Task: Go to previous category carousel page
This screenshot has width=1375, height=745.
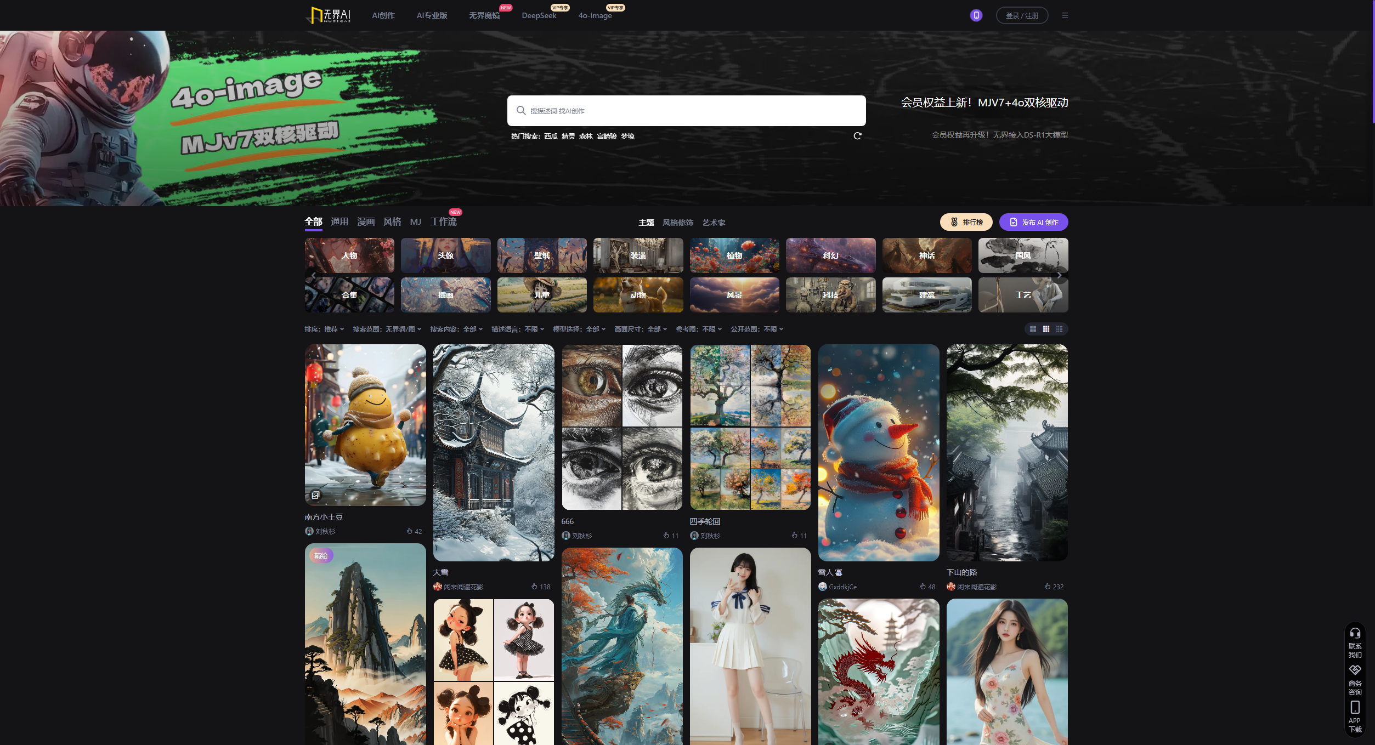Action: (314, 275)
